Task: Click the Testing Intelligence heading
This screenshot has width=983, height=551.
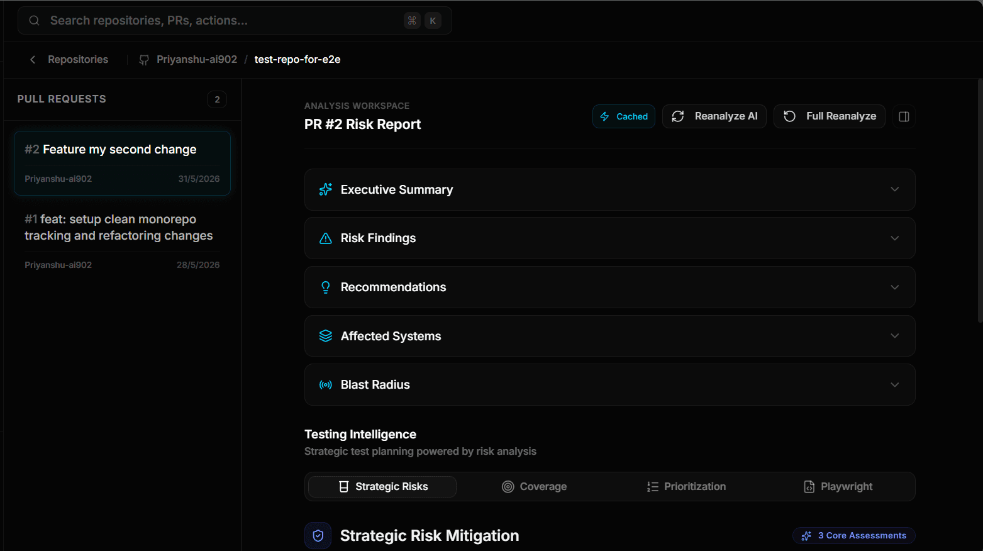Action: 360,435
